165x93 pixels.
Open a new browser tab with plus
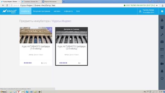click(64, 2)
